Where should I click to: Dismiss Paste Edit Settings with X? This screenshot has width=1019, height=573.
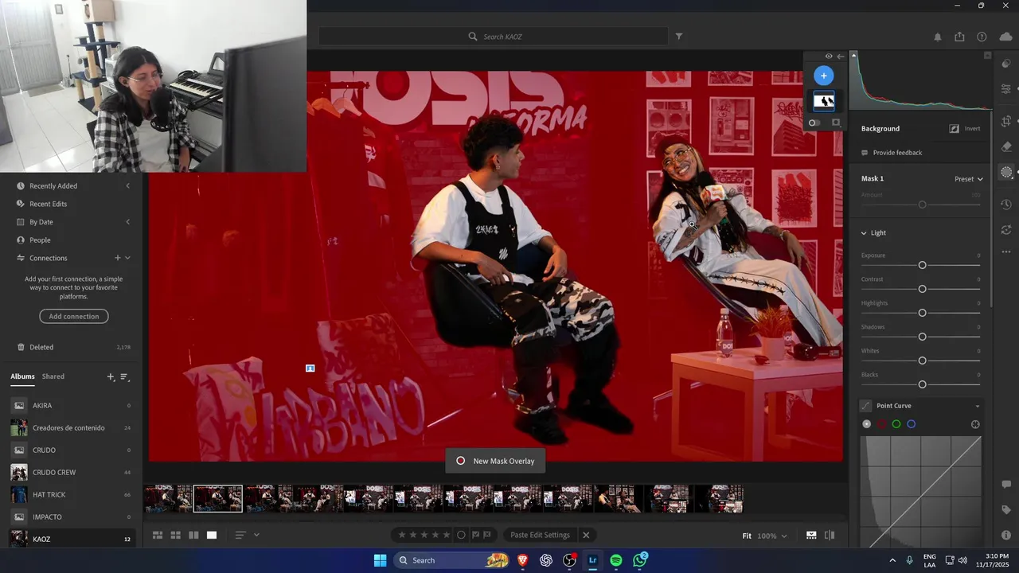pos(586,535)
